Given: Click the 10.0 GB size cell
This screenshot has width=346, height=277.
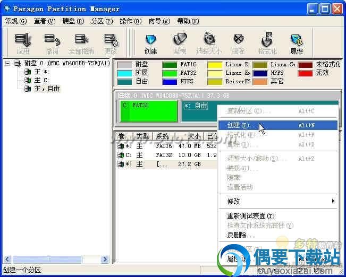Looking at the screenshot, I should point(189,155).
